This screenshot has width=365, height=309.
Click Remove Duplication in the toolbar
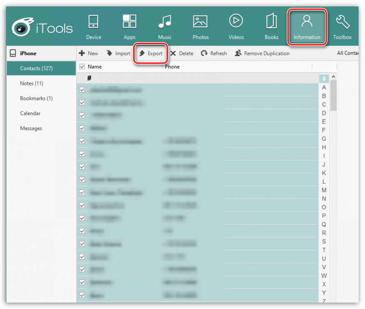tap(262, 53)
